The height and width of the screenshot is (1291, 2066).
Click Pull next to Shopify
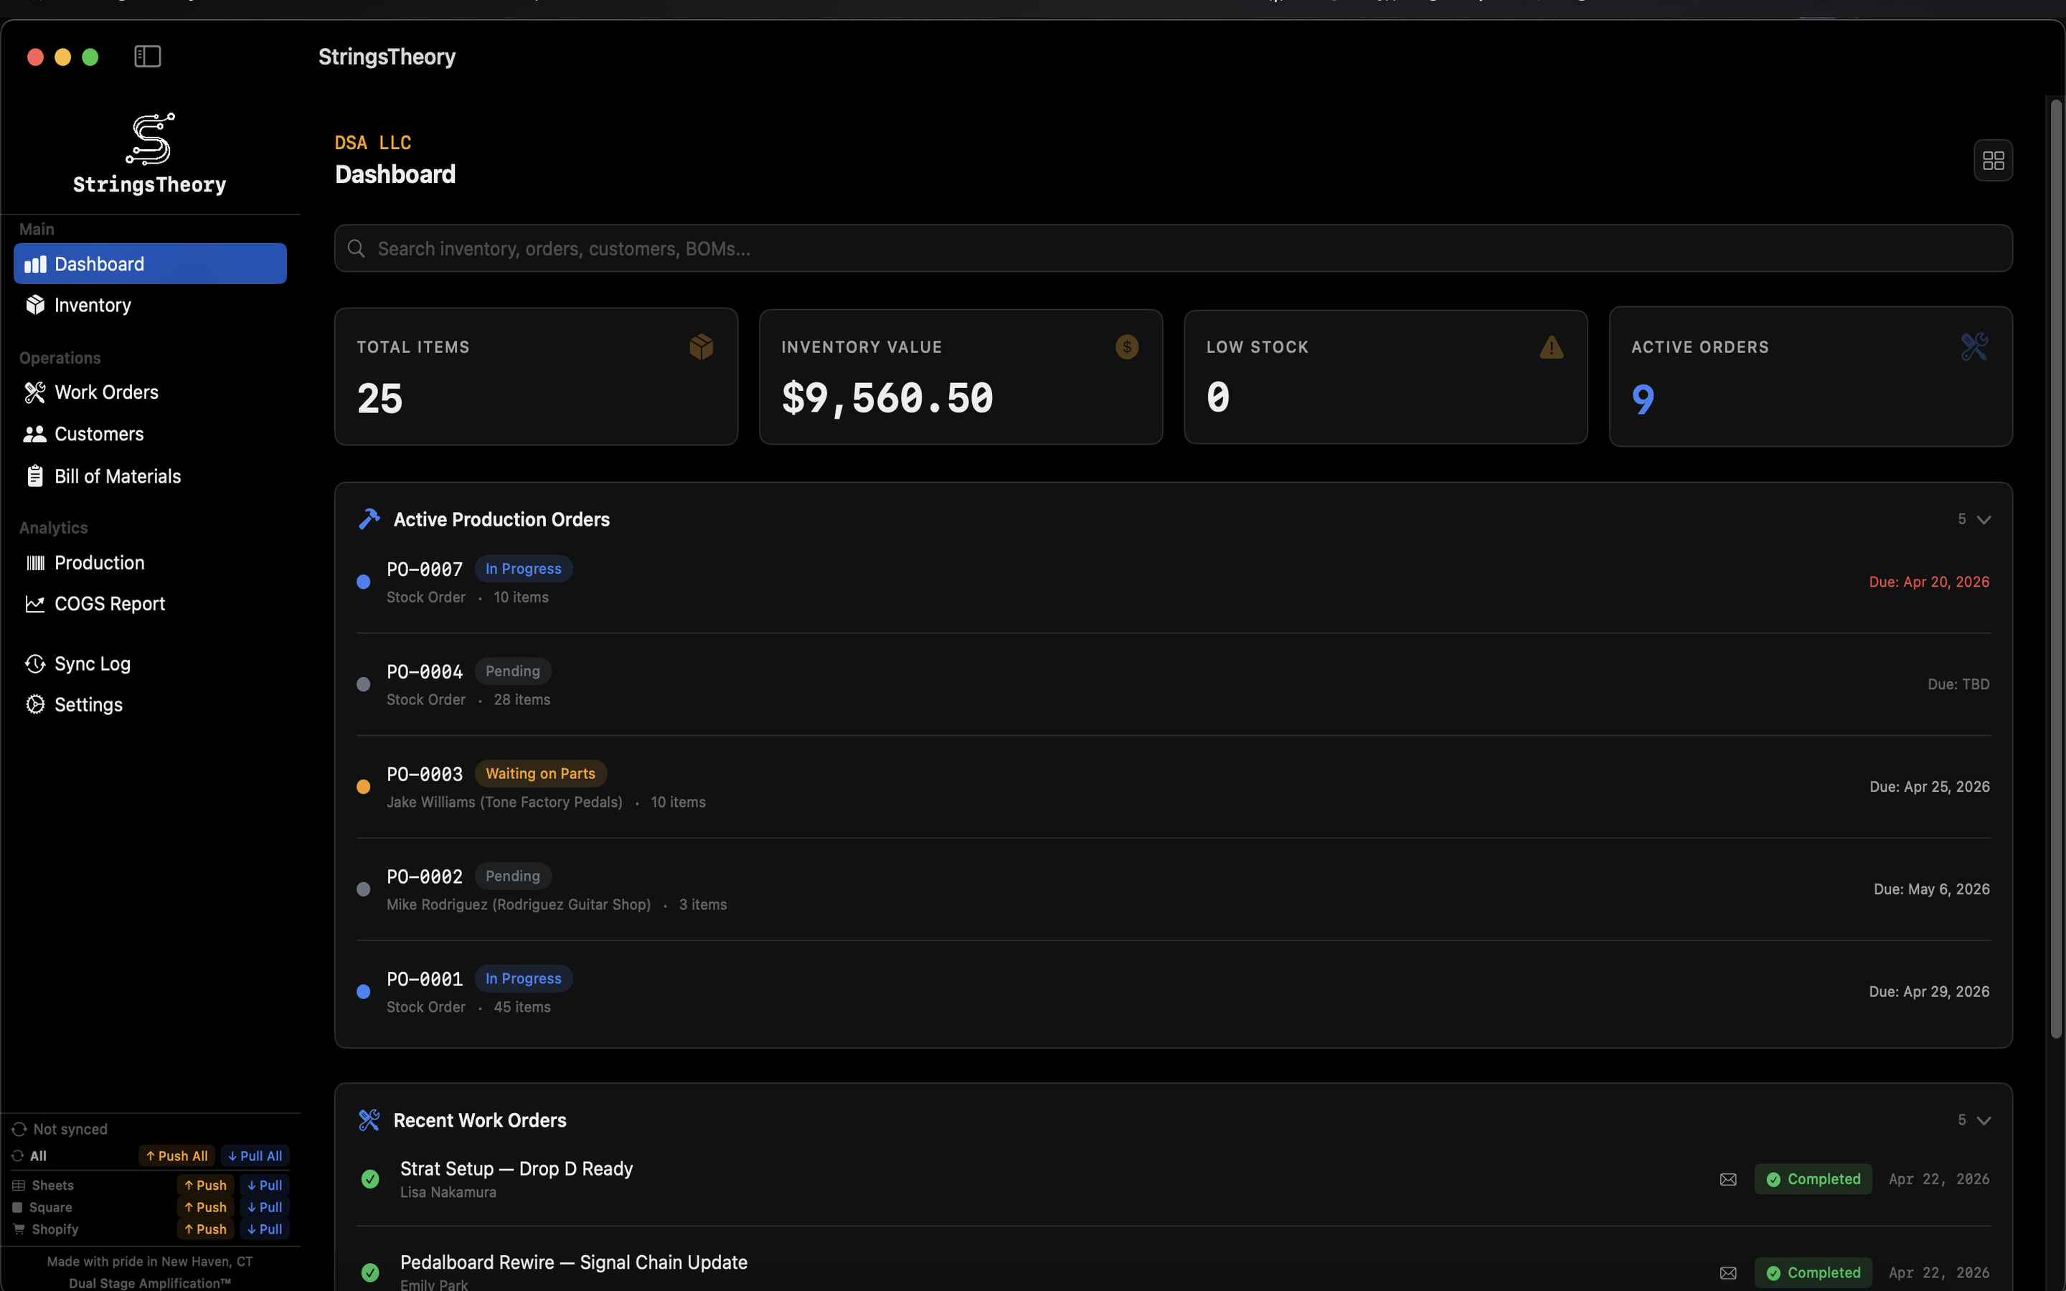264,1229
